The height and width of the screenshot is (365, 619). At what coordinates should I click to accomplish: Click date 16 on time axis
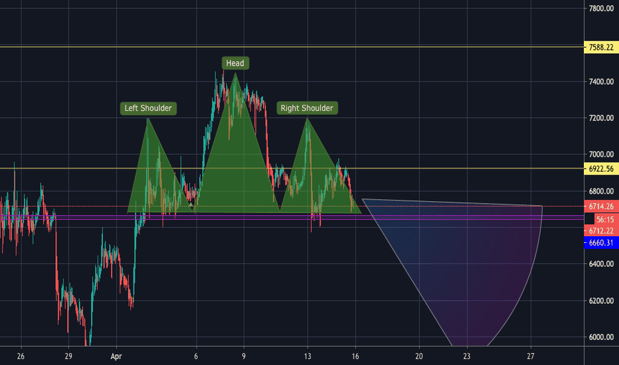click(x=355, y=356)
